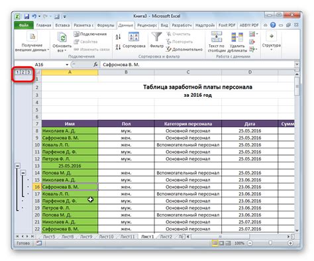Open Customize Quick Access Toolbar dropdown
This screenshot has height=261, width=314.
click(65, 17)
